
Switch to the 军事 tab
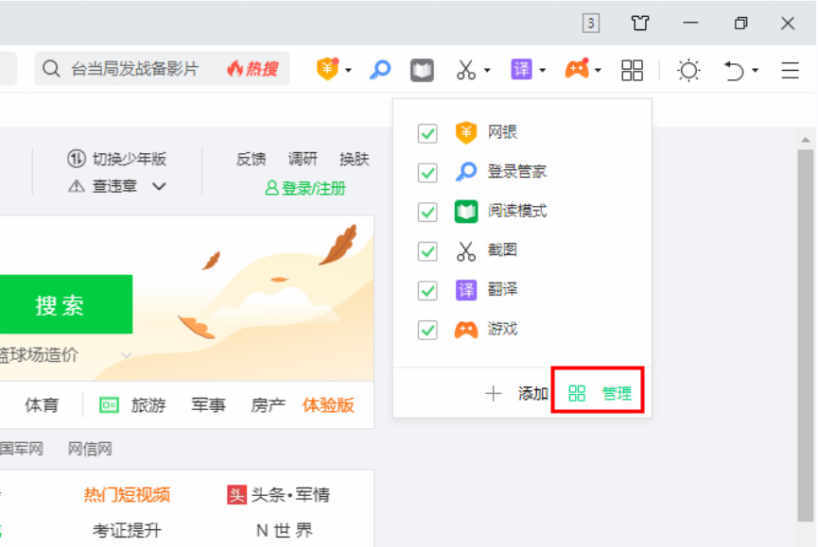coord(208,404)
